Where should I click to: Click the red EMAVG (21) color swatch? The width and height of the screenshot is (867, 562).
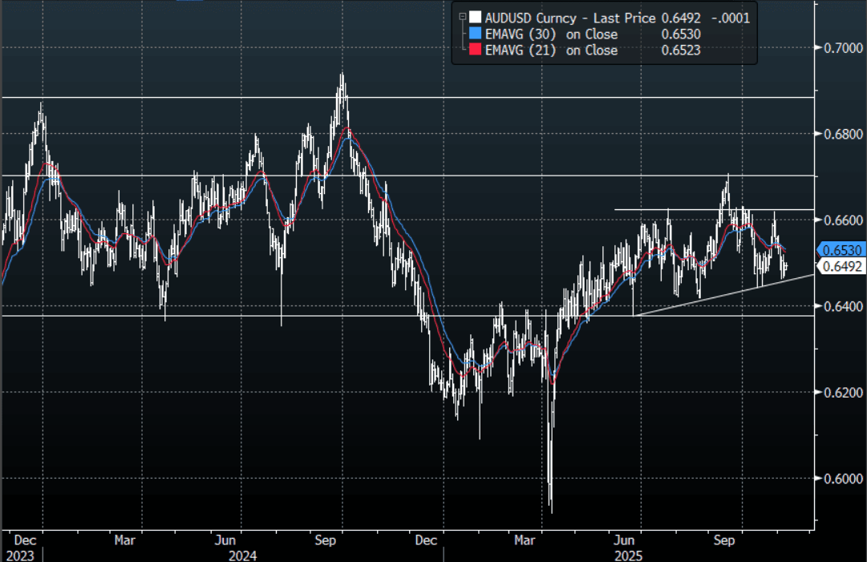click(475, 50)
